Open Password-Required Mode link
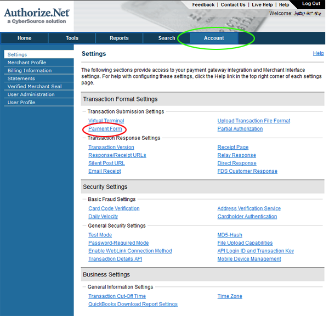The height and width of the screenshot is (316, 329). tap(118, 243)
